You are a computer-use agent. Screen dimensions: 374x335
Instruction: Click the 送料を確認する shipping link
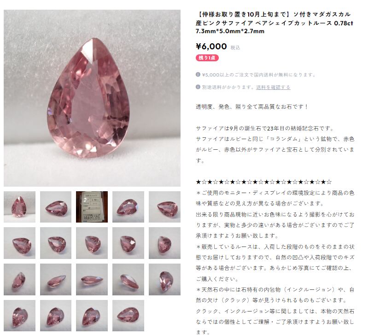point(273,88)
